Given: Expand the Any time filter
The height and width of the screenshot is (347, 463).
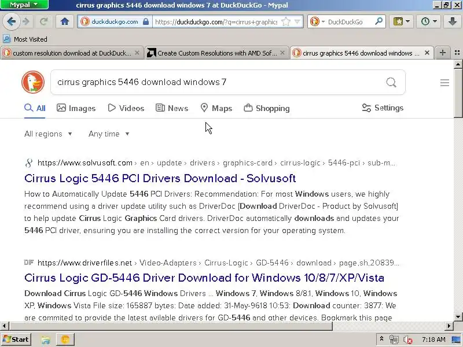Looking at the screenshot, I should 109,134.
